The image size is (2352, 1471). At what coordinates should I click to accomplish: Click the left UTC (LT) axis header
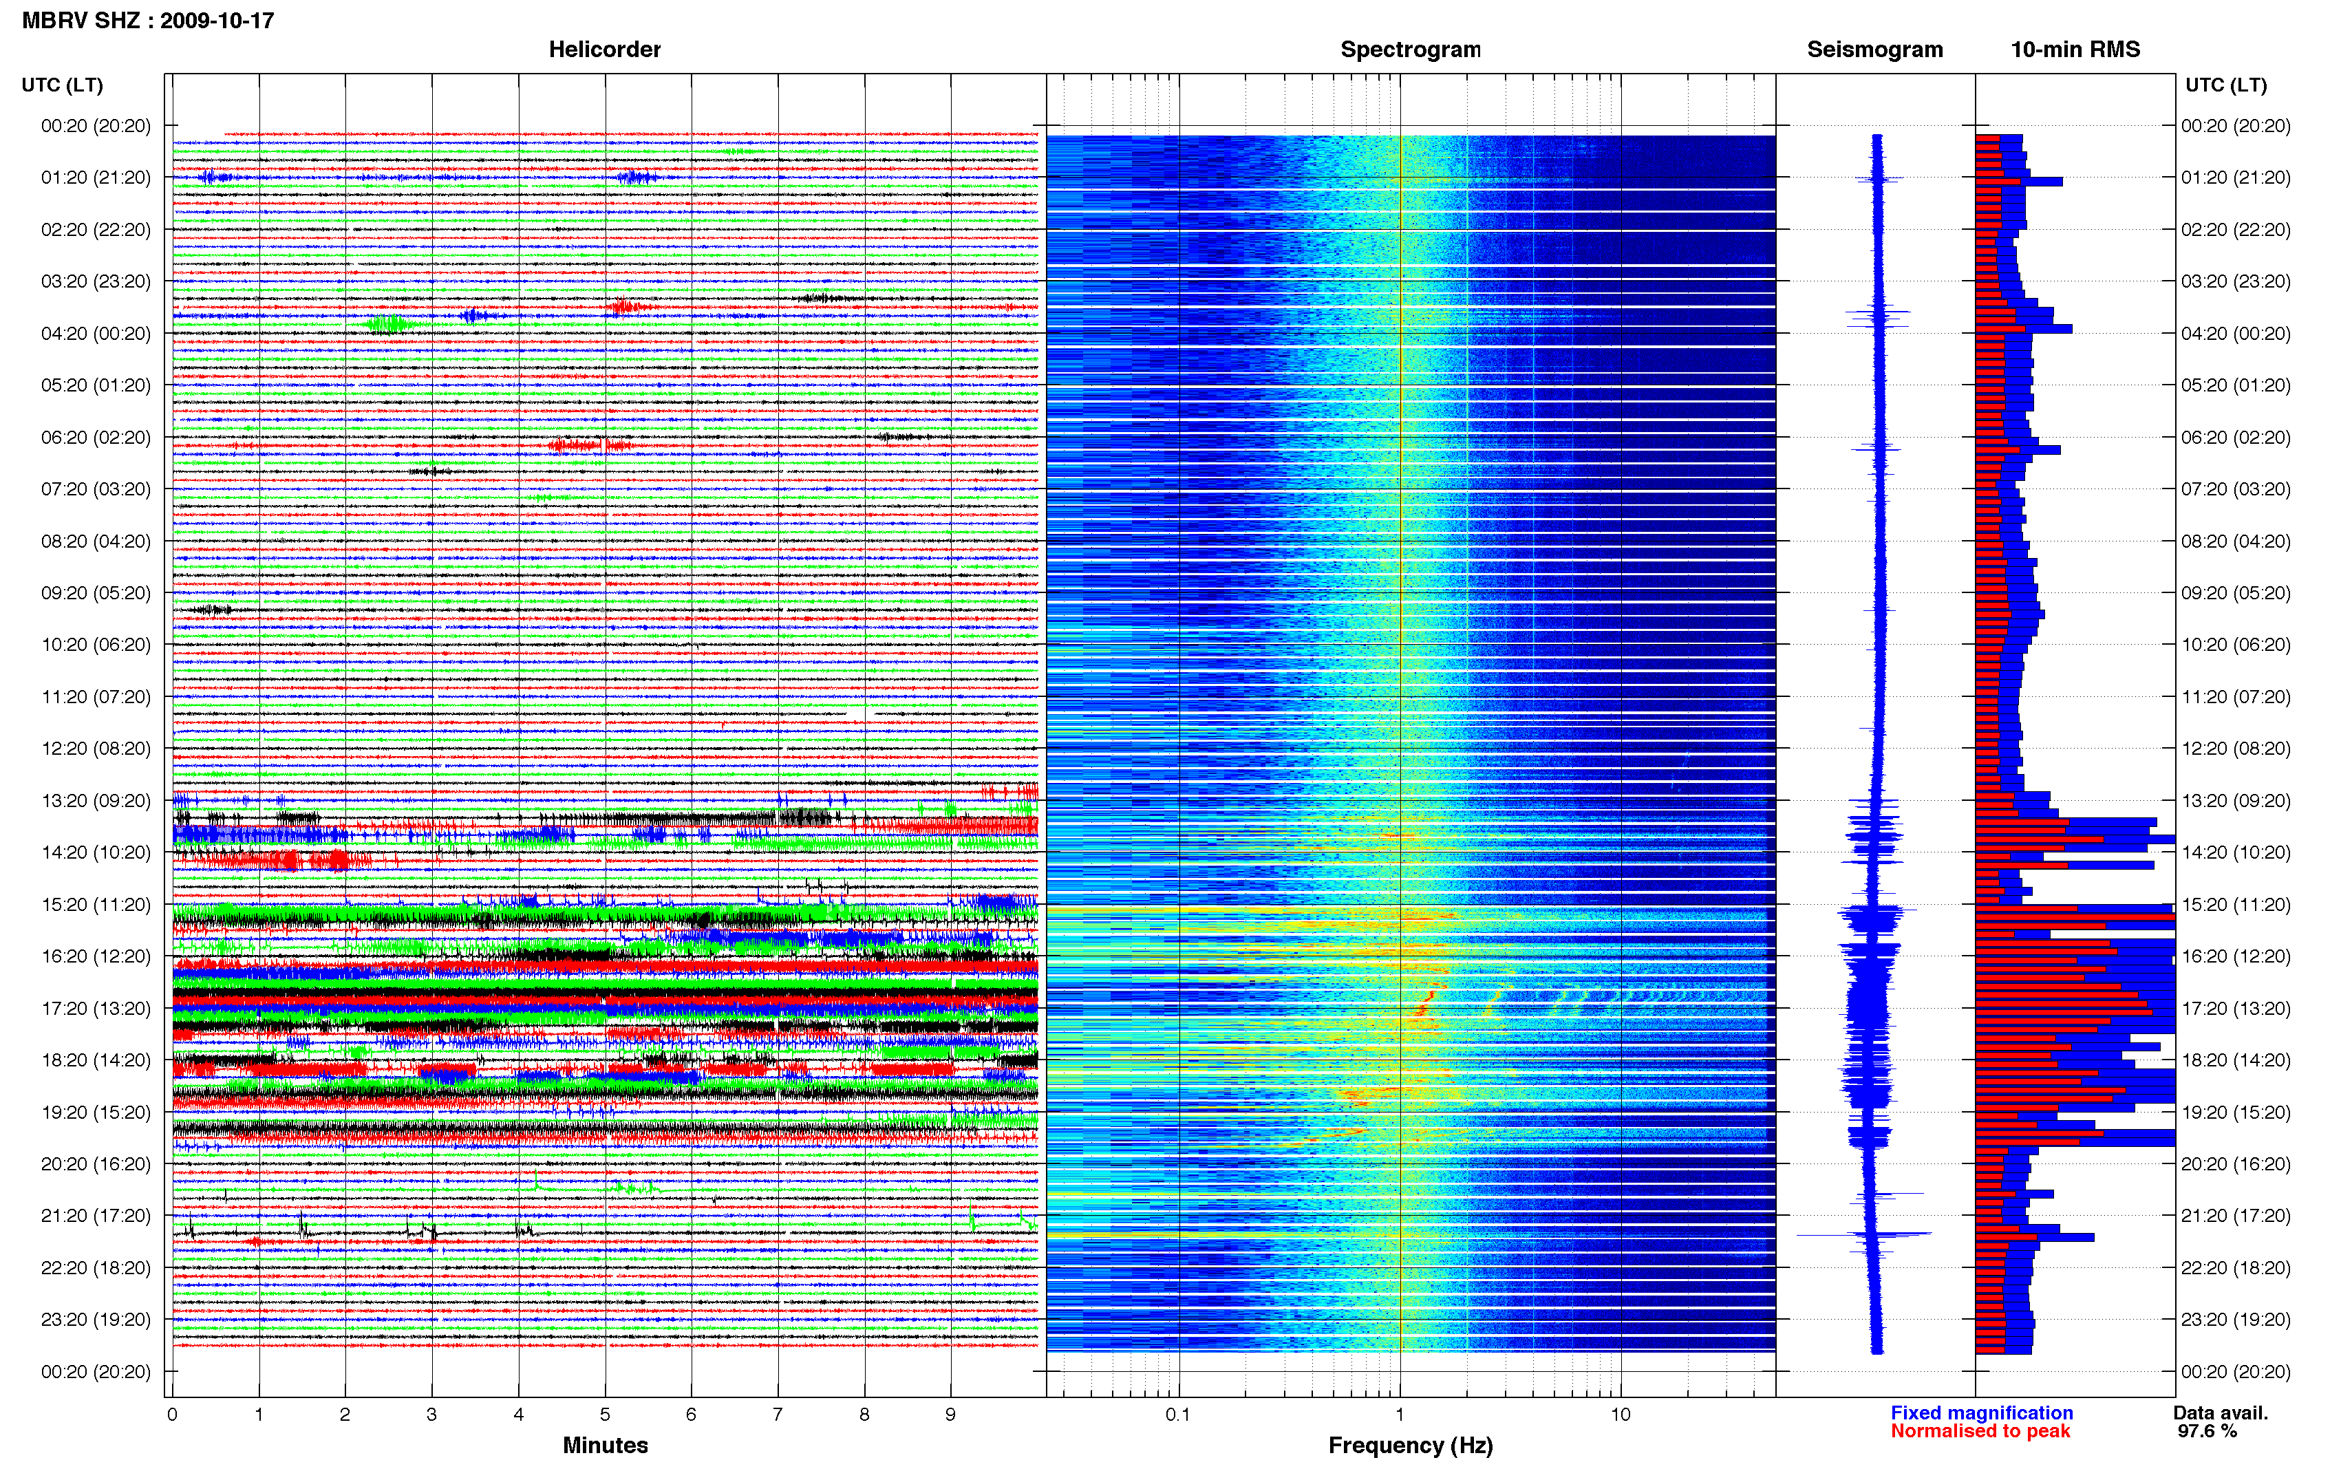62,85
